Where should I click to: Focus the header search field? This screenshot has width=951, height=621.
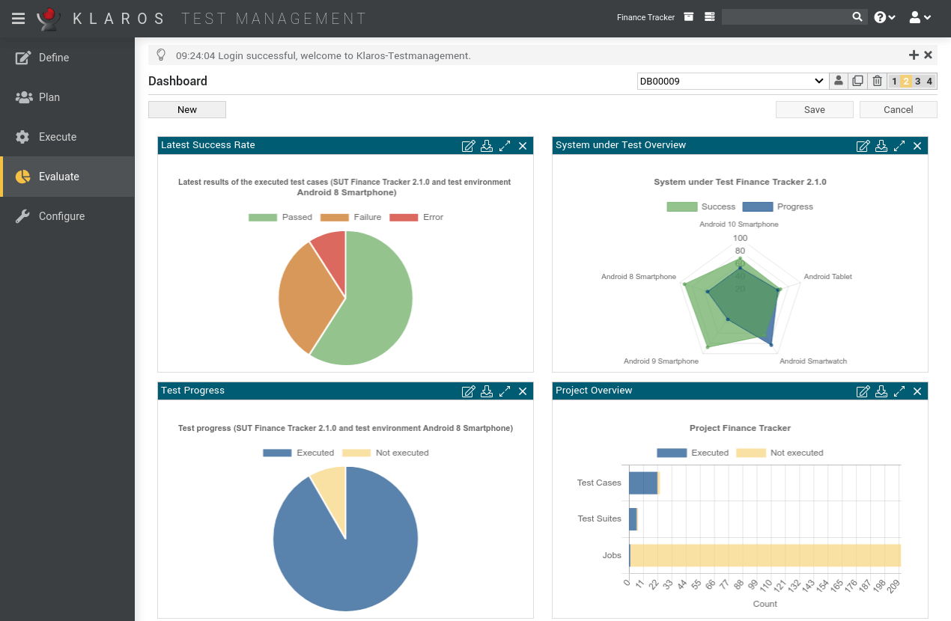[x=786, y=16]
